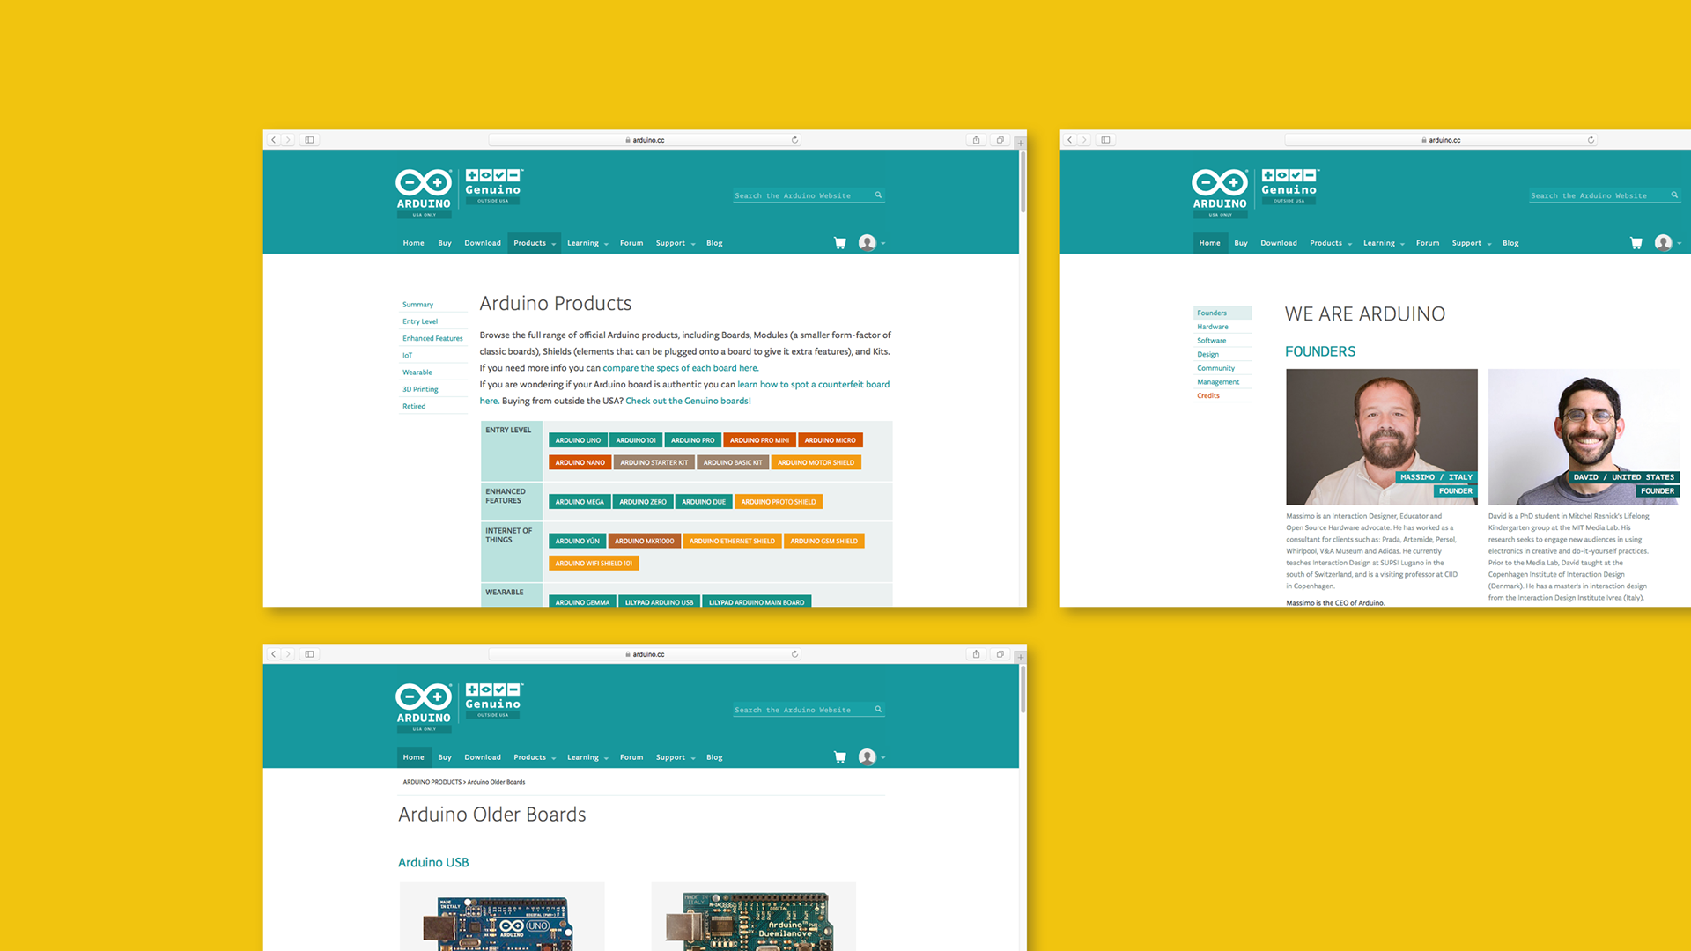The height and width of the screenshot is (951, 1691).
Task: Click the Entry Level link in Products sidebar
Action: (x=420, y=321)
